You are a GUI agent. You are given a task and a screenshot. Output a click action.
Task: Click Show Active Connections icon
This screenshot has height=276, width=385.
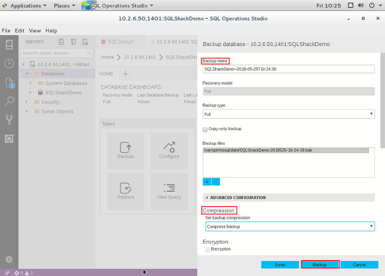(x=85, y=42)
